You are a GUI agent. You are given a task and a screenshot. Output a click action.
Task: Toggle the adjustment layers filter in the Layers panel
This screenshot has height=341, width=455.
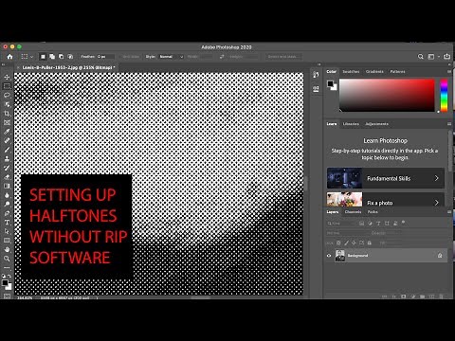tap(370, 224)
